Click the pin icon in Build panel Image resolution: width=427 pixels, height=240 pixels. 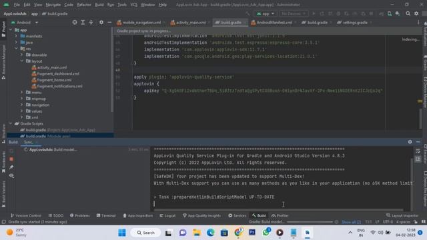pos(11,167)
